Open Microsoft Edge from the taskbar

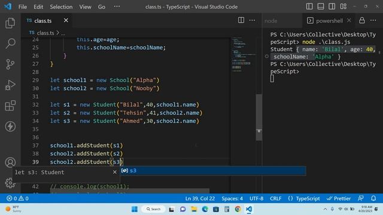[x=205, y=209]
